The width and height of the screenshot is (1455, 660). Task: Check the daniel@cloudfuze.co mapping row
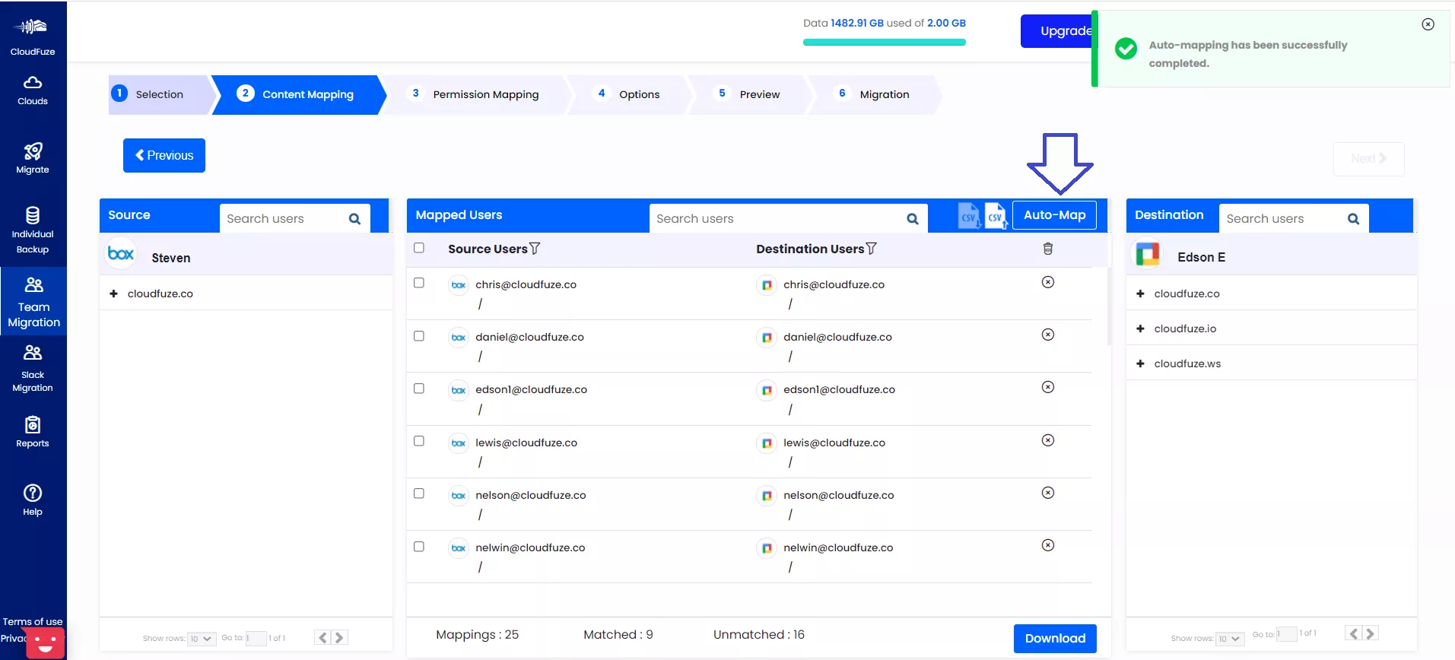(419, 336)
